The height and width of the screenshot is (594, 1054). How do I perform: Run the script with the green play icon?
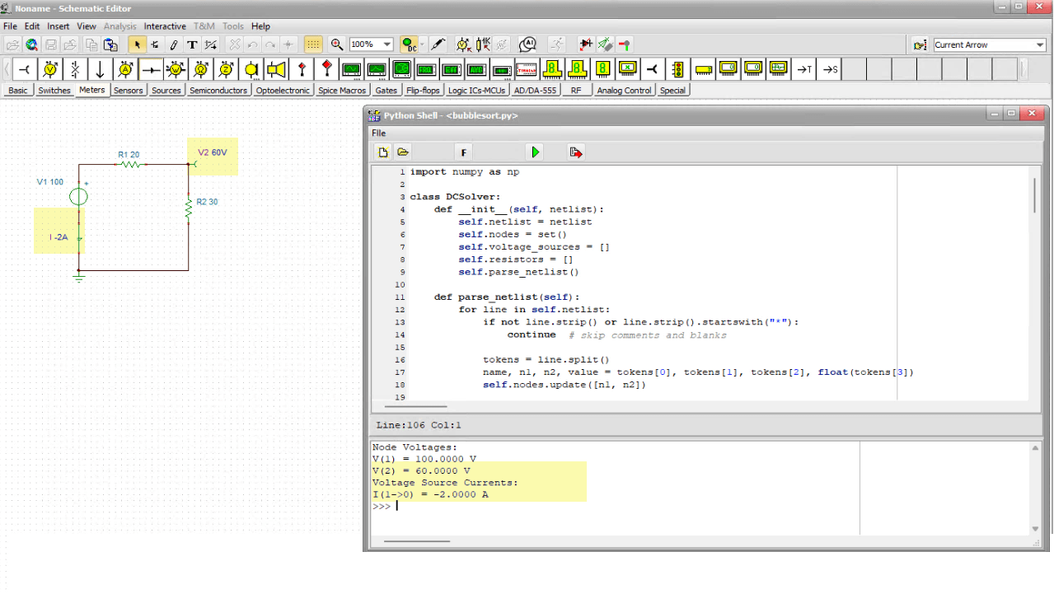533,152
